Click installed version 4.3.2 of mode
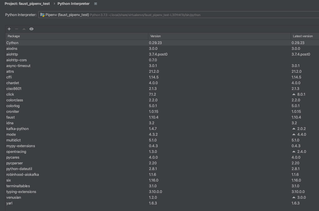The image size is (319, 211). click(153, 134)
